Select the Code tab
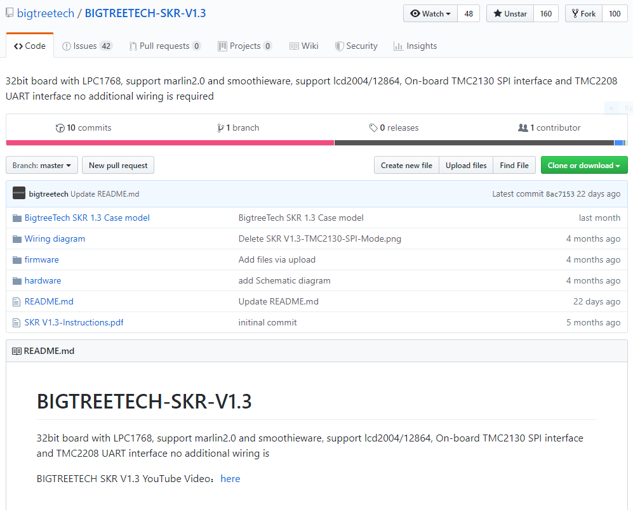 click(30, 46)
